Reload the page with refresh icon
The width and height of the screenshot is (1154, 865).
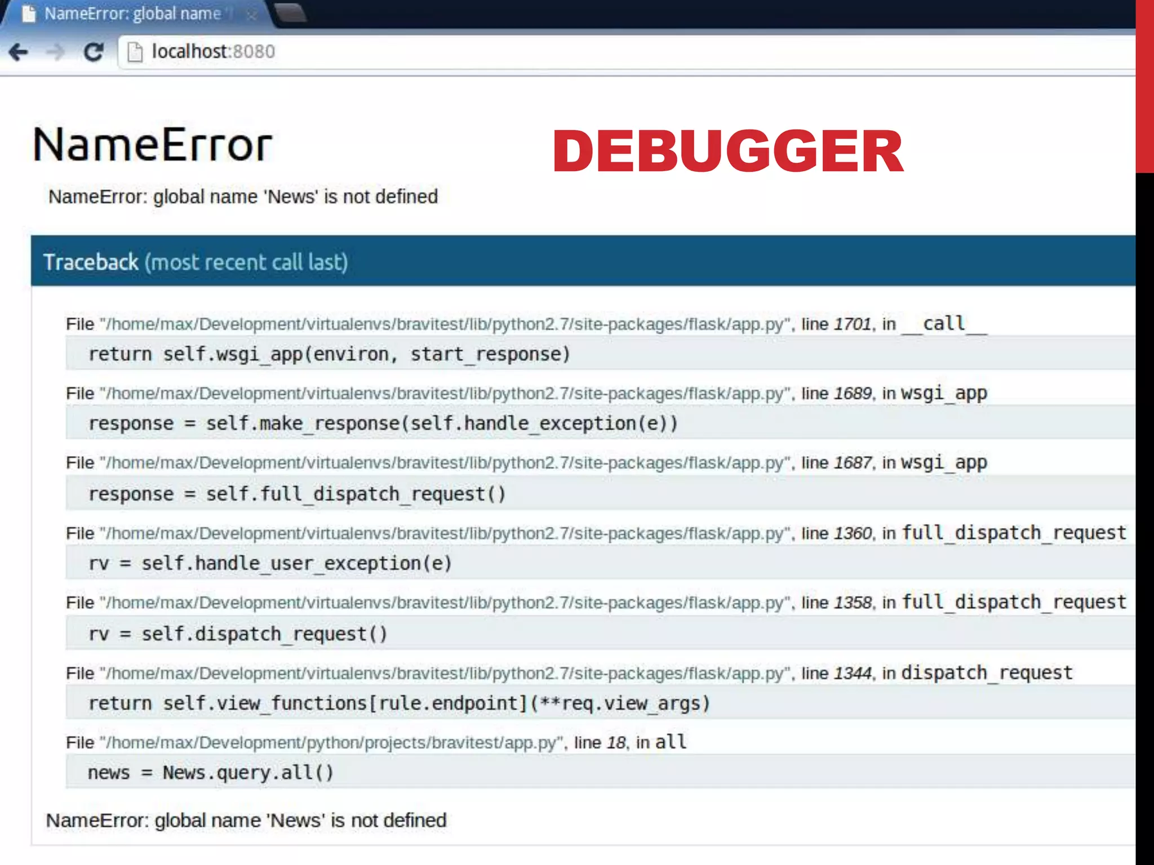[93, 52]
